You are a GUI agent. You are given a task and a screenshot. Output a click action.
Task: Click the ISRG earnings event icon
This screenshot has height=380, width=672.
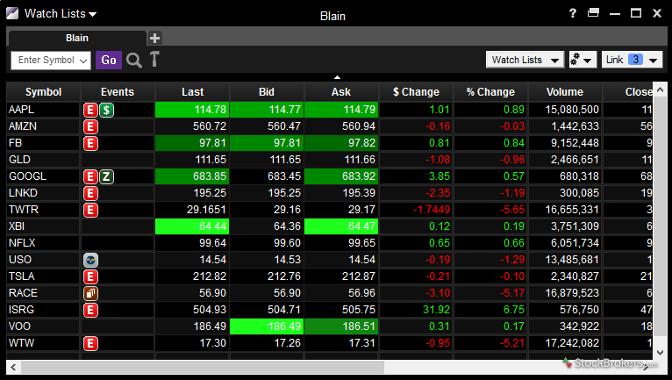coord(90,310)
